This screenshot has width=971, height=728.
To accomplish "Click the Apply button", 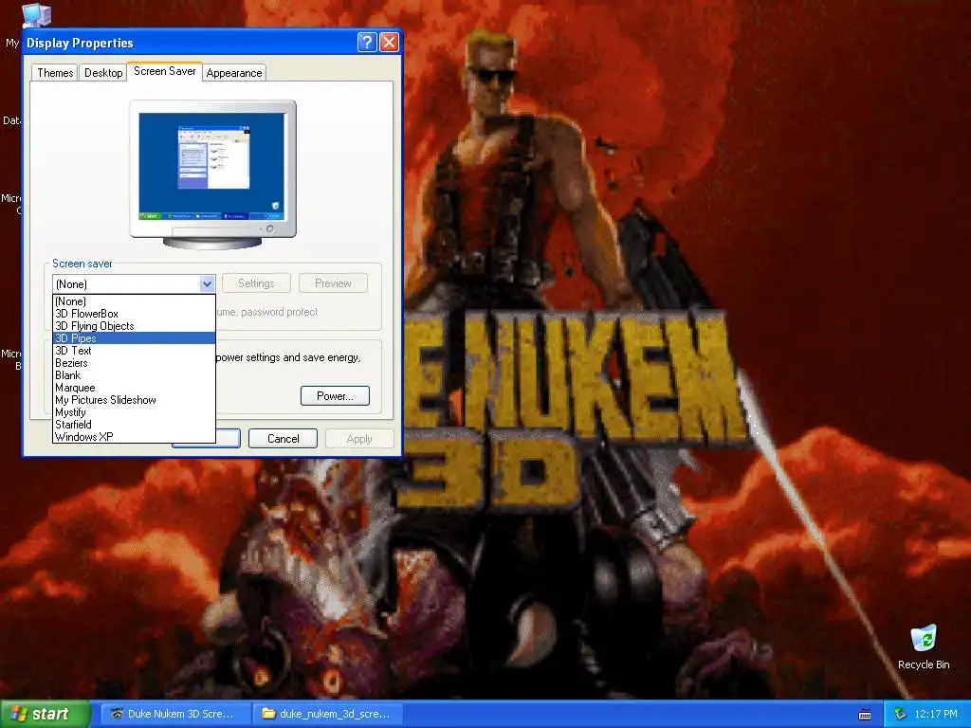I will [359, 438].
